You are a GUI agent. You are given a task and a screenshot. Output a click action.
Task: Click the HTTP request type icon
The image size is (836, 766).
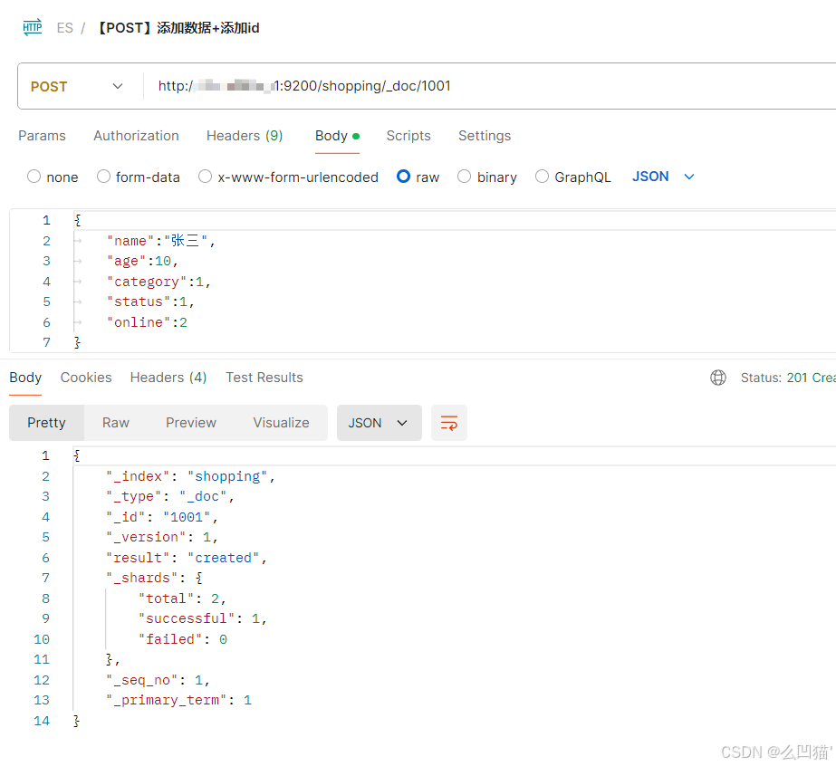point(33,27)
